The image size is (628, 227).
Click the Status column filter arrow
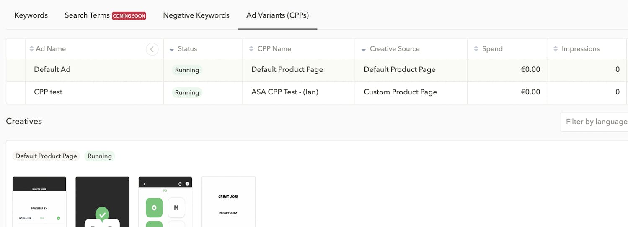(171, 50)
